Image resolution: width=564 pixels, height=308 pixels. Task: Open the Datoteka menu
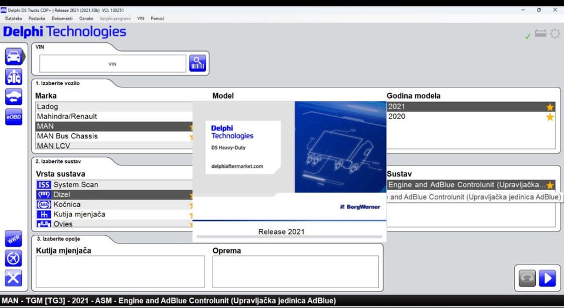[x=14, y=18]
